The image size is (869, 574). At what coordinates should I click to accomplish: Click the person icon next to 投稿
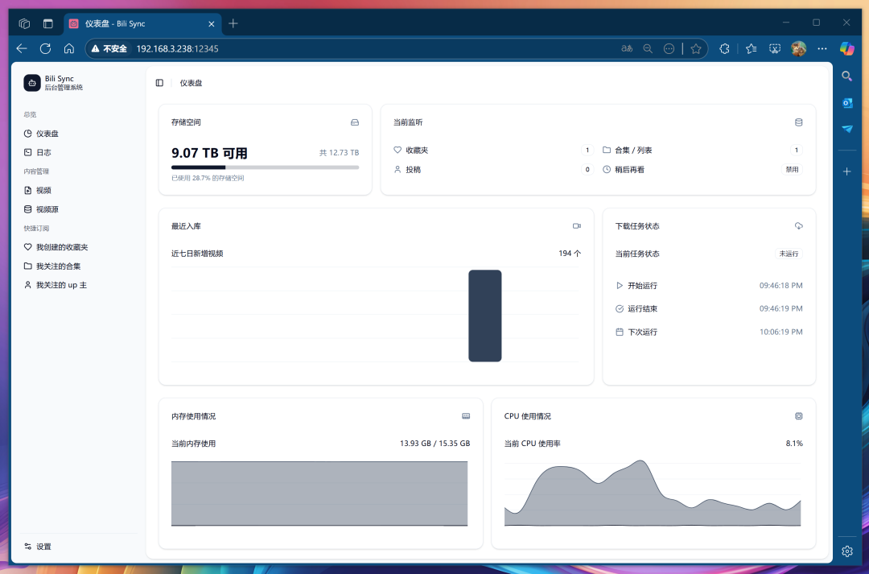(397, 169)
